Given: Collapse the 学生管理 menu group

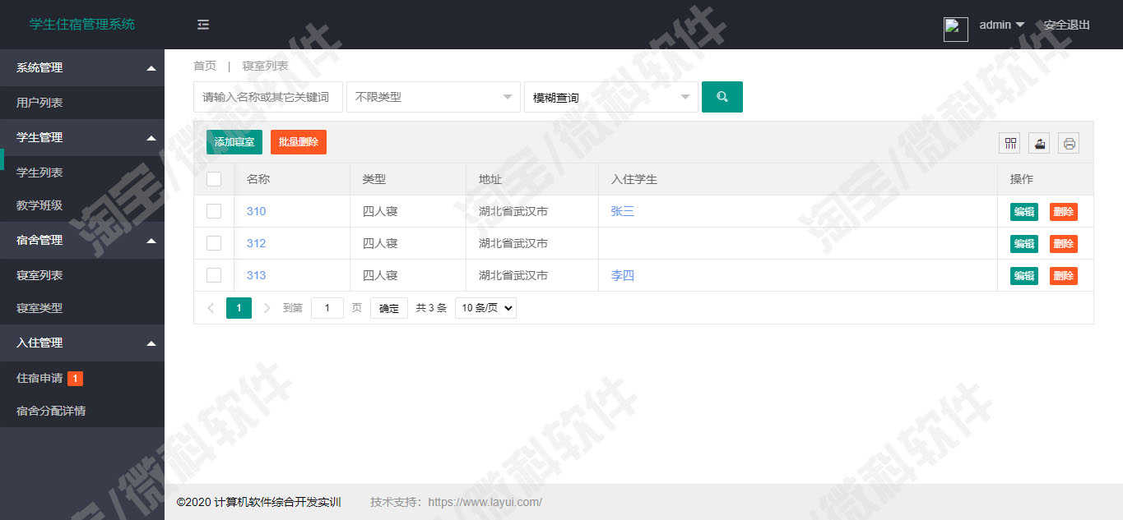Looking at the screenshot, I should (x=82, y=137).
